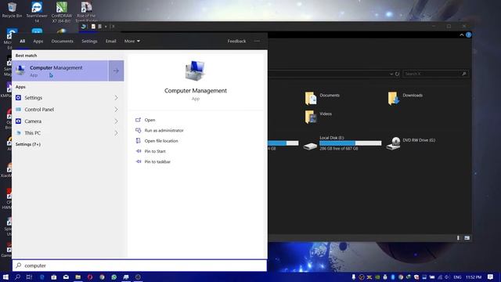The width and height of the screenshot is (501, 282).
Task: Open the search panel options ellipsis
Action: [258, 42]
